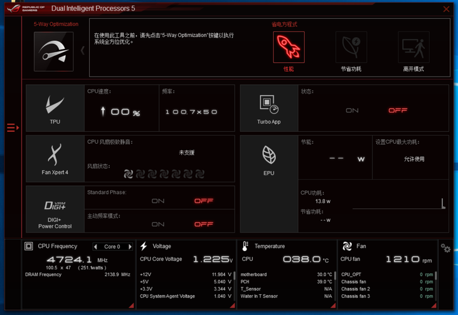Click the 1210 rpm CPU fan value
The image size is (458, 315).
[x=409, y=259]
